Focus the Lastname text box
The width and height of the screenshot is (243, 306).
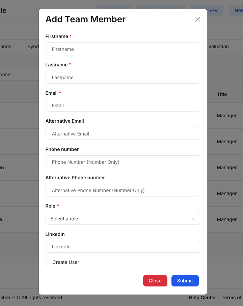pyautogui.click(x=123, y=77)
